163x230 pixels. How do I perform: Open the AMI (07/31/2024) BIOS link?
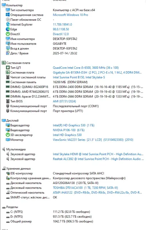click(x=65, y=101)
